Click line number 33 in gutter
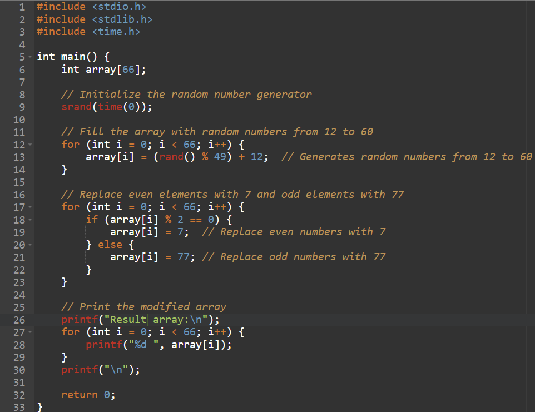This screenshot has height=412, width=535. [19, 407]
